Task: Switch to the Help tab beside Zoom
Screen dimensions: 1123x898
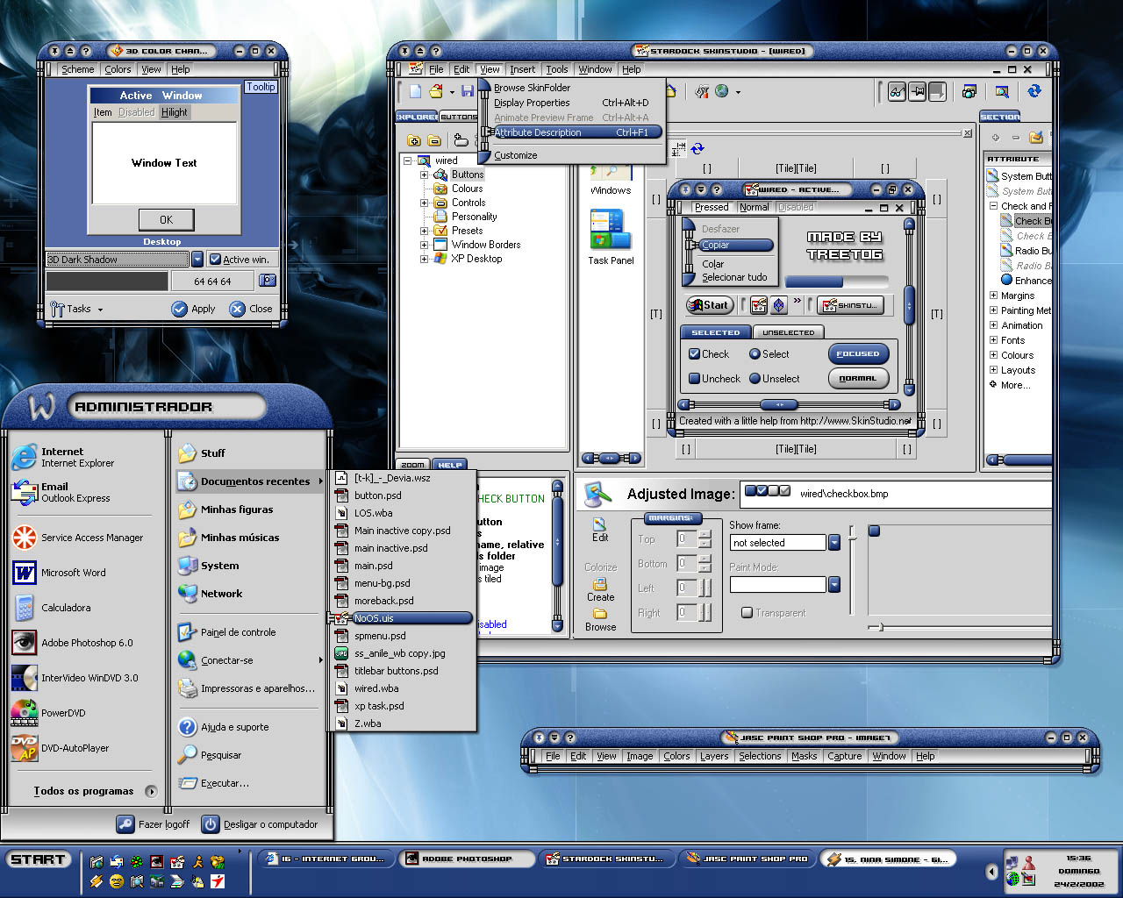Action: click(x=450, y=465)
